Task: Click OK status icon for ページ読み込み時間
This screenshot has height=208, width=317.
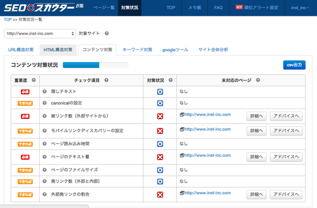Action: point(160,144)
